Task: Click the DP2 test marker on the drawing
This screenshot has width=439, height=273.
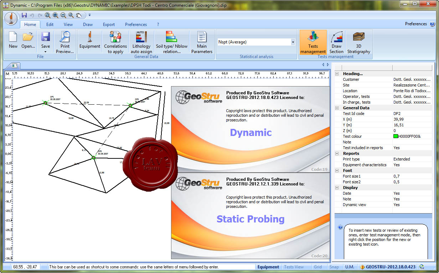Action: click(130, 105)
